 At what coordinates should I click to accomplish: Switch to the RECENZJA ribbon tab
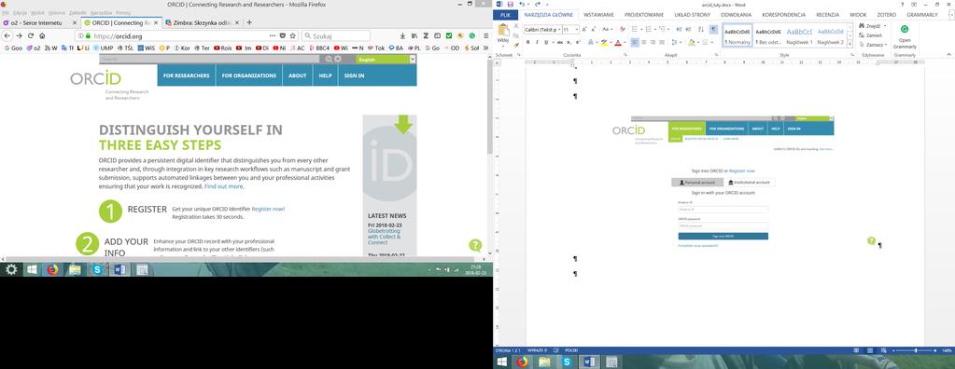828,15
